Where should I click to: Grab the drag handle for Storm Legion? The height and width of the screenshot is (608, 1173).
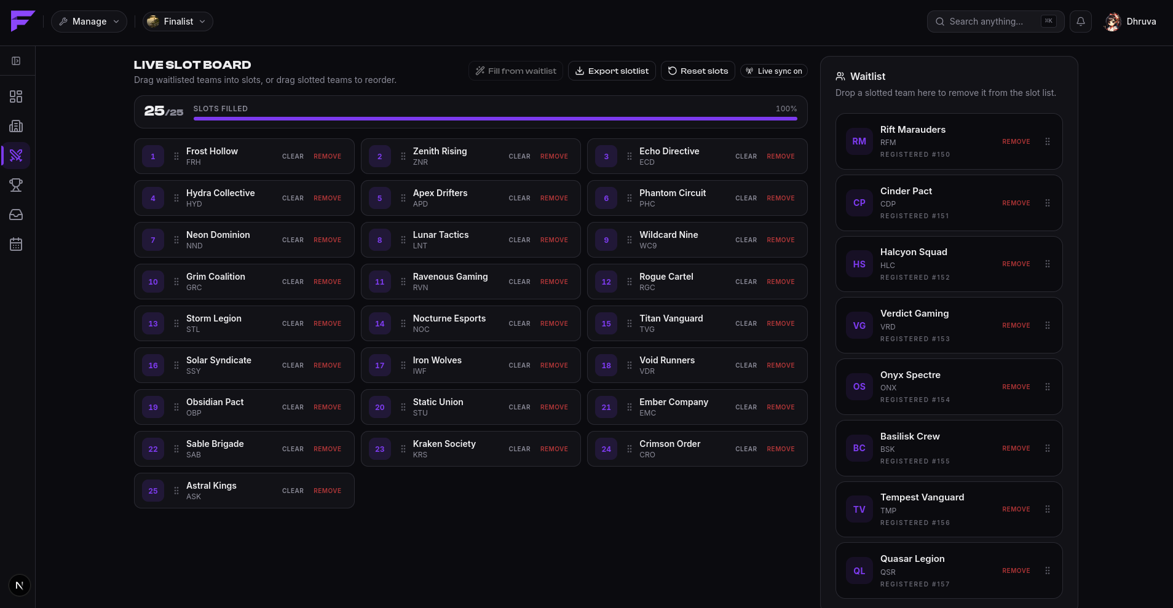pyautogui.click(x=176, y=323)
